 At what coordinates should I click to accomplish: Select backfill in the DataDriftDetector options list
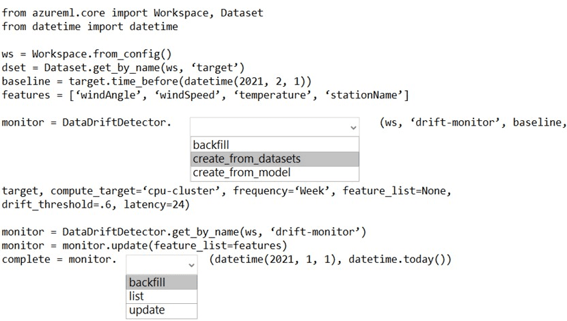click(211, 145)
